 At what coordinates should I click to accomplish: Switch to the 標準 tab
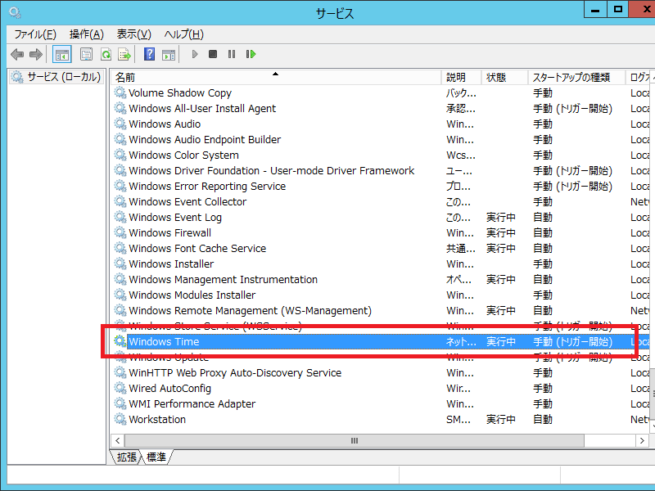[156, 457]
